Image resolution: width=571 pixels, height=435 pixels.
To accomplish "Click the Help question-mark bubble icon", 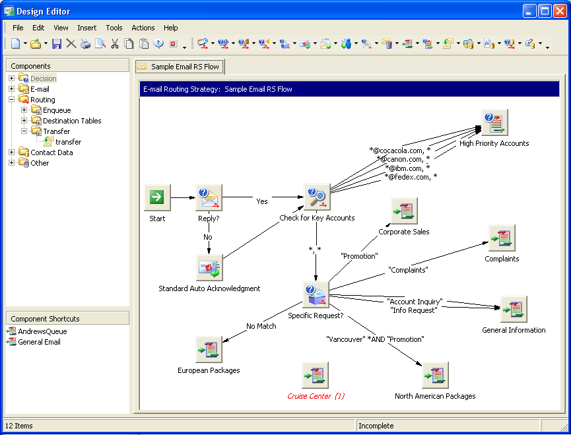I will coord(158,44).
